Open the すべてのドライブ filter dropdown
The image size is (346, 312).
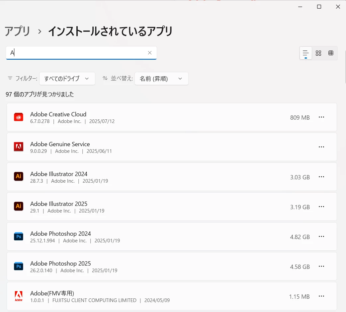pos(67,79)
